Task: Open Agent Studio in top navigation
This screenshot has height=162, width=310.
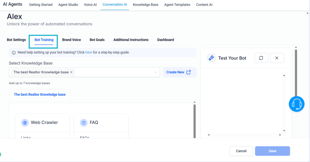Action: pos(68,5)
